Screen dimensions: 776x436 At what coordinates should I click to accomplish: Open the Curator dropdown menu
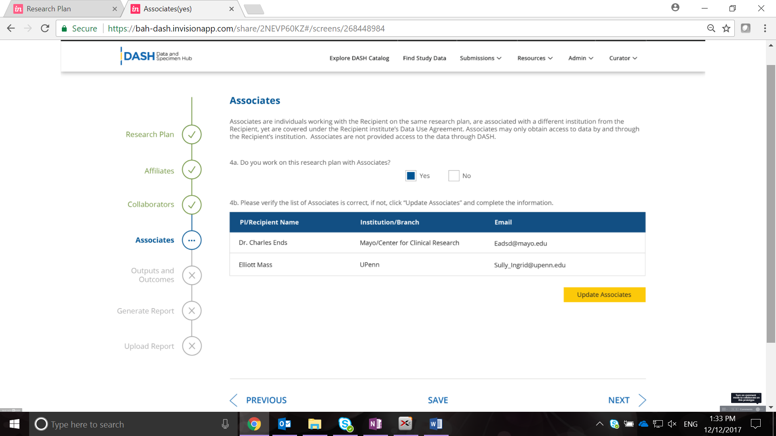pos(623,58)
